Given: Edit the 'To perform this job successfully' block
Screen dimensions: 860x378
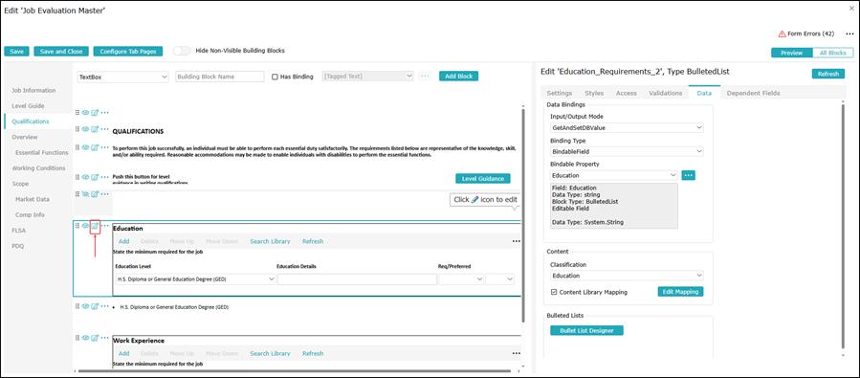Looking at the screenshot, I should pyautogui.click(x=95, y=147).
